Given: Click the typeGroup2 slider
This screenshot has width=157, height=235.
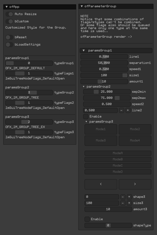Looking at the screenshot, I should 29,92.
